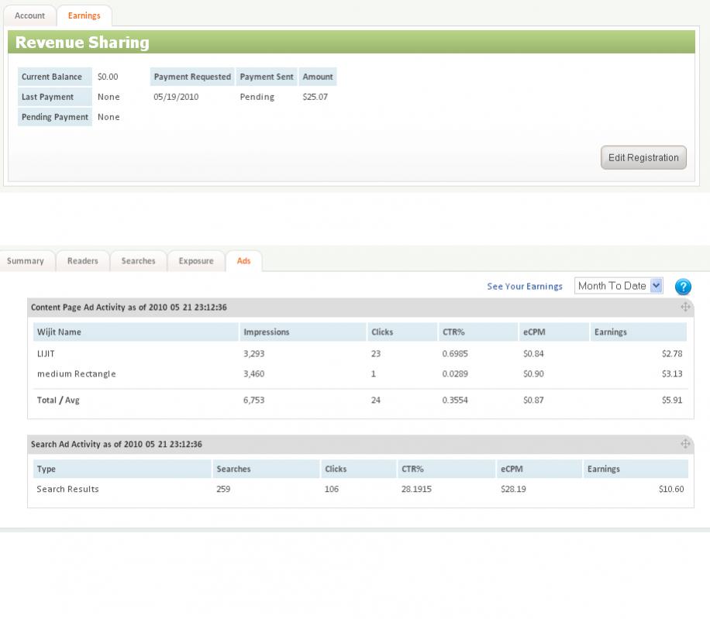Click the Search Results type entry
Image resolution: width=710 pixels, height=619 pixels.
(x=67, y=489)
